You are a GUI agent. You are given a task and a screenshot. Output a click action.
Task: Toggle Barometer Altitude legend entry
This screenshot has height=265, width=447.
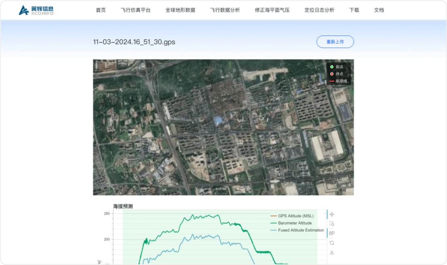pos(291,223)
